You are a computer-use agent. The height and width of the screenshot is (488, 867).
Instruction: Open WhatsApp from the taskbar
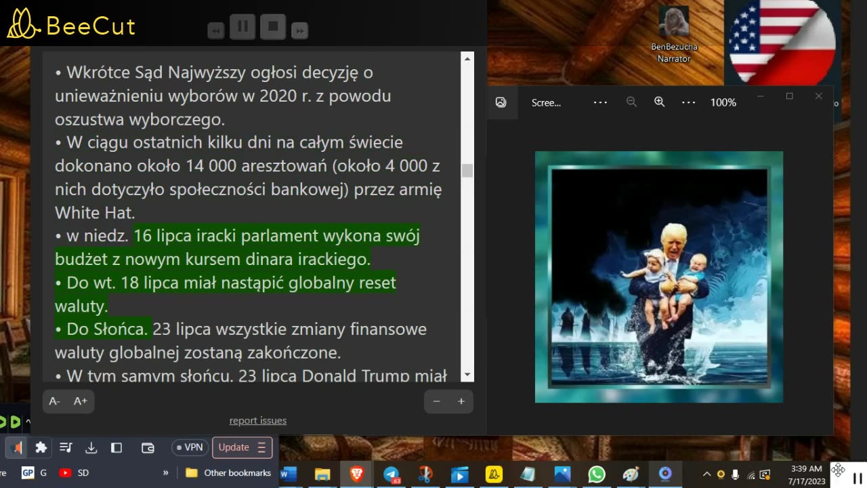point(597,474)
